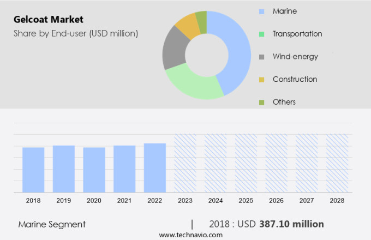Viewport: 371px width, 240px height.
Task: Select the gray Wind-energy legend swatch
Action: click(262, 57)
